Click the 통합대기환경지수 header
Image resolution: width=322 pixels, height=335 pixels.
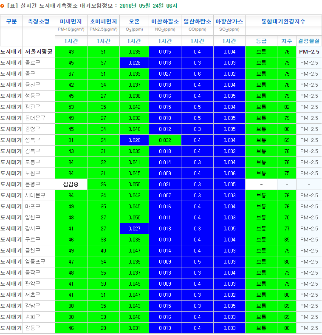(x=283, y=21)
